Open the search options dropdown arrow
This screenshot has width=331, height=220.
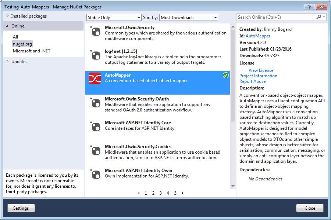[x=324, y=17]
